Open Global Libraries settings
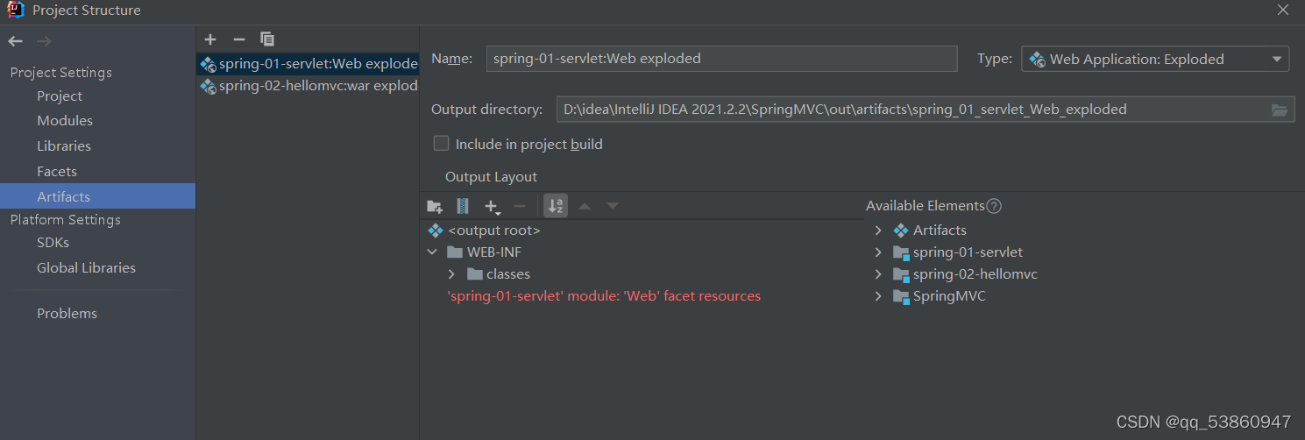This screenshot has height=440, width=1305. click(x=86, y=268)
